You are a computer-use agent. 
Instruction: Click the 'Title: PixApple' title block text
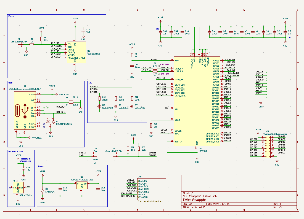(x=194, y=200)
